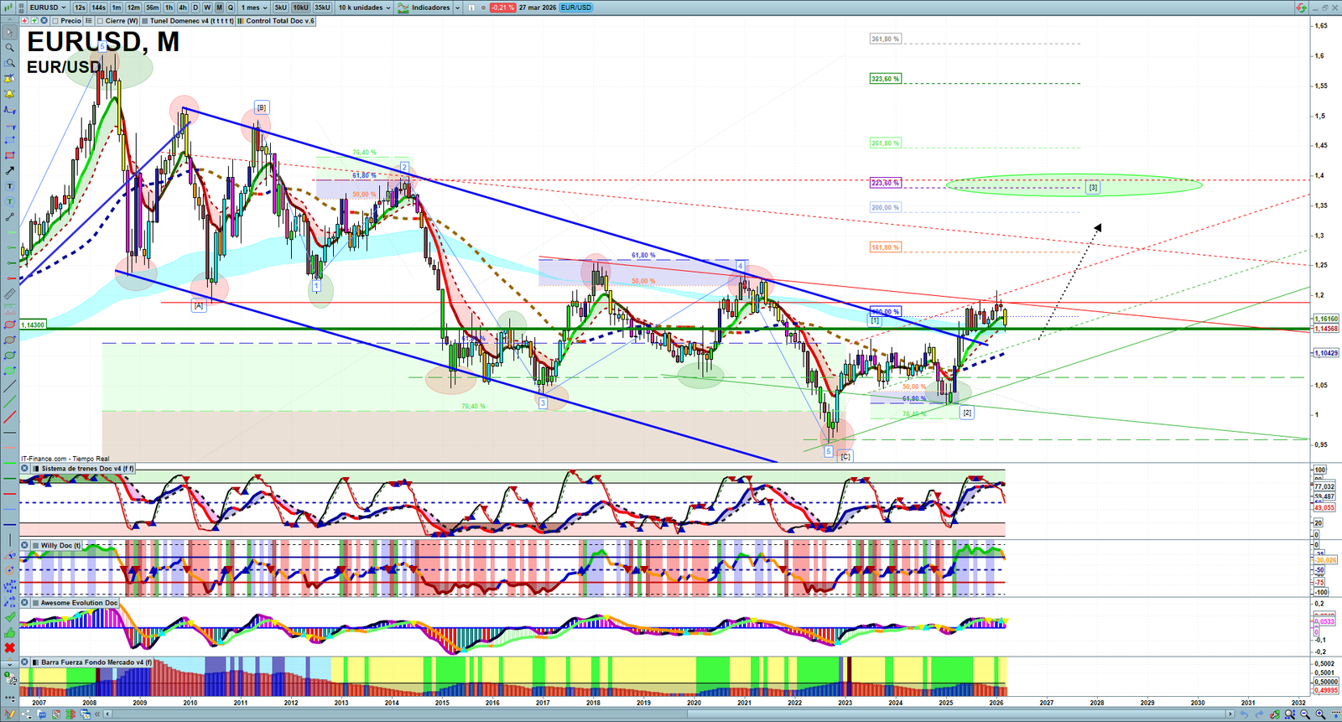Select the Q quarterly timeframe

[231, 8]
